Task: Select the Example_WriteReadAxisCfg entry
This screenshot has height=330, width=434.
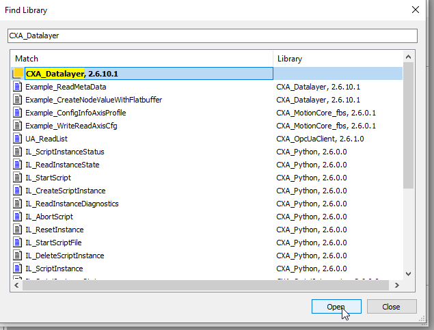Action: pyautogui.click(x=71, y=126)
